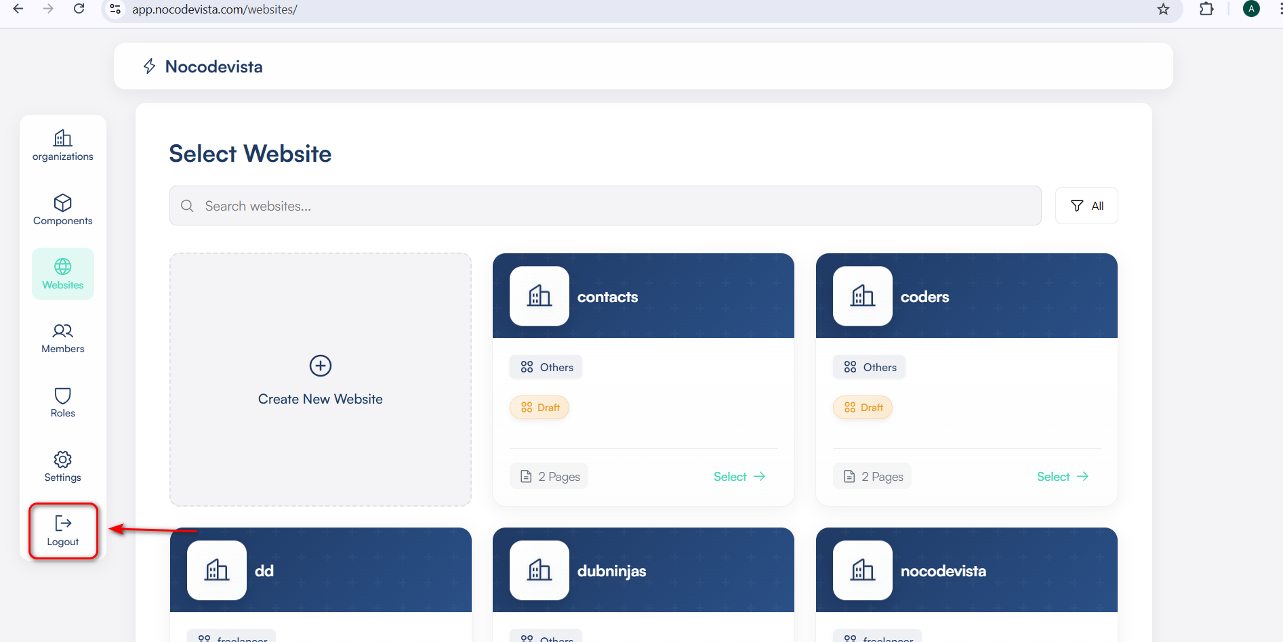The height and width of the screenshot is (642, 1283).
Task: Click the Logout icon
Action: [63, 523]
